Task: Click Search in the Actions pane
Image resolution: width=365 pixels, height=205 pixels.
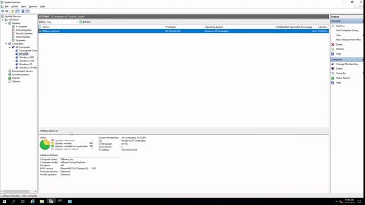Action: pos(340,26)
